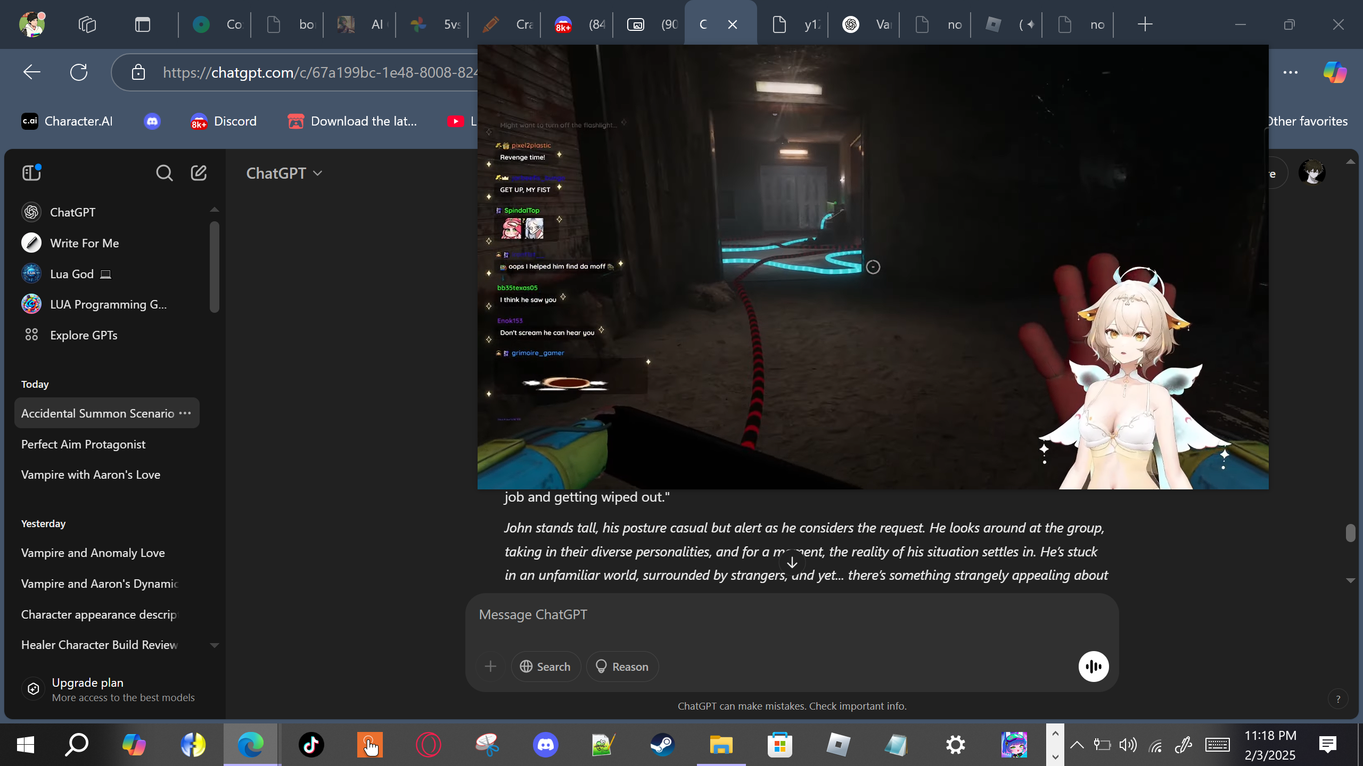Viewport: 1363px width, 766px height.
Task: Show hidden system tray icons
Action: coord(1077,745)
